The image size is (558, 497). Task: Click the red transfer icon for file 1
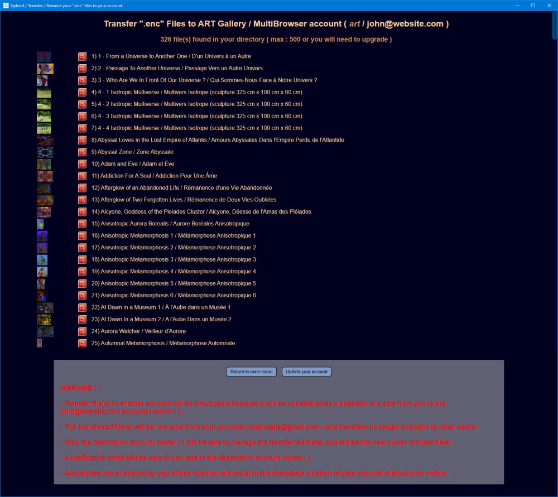pos(82,56)
